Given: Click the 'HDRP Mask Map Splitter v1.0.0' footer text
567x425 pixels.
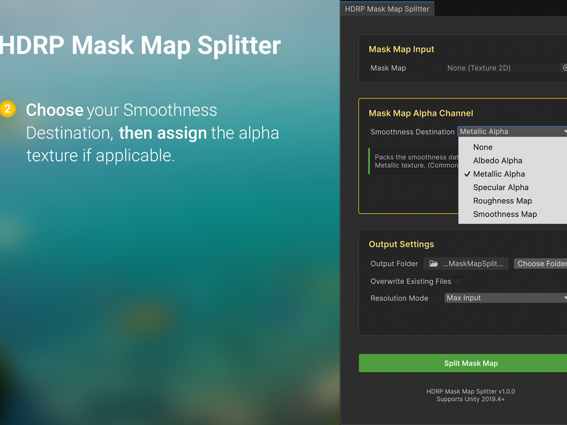Looking at the screenshot, I should tap(471, 392).
